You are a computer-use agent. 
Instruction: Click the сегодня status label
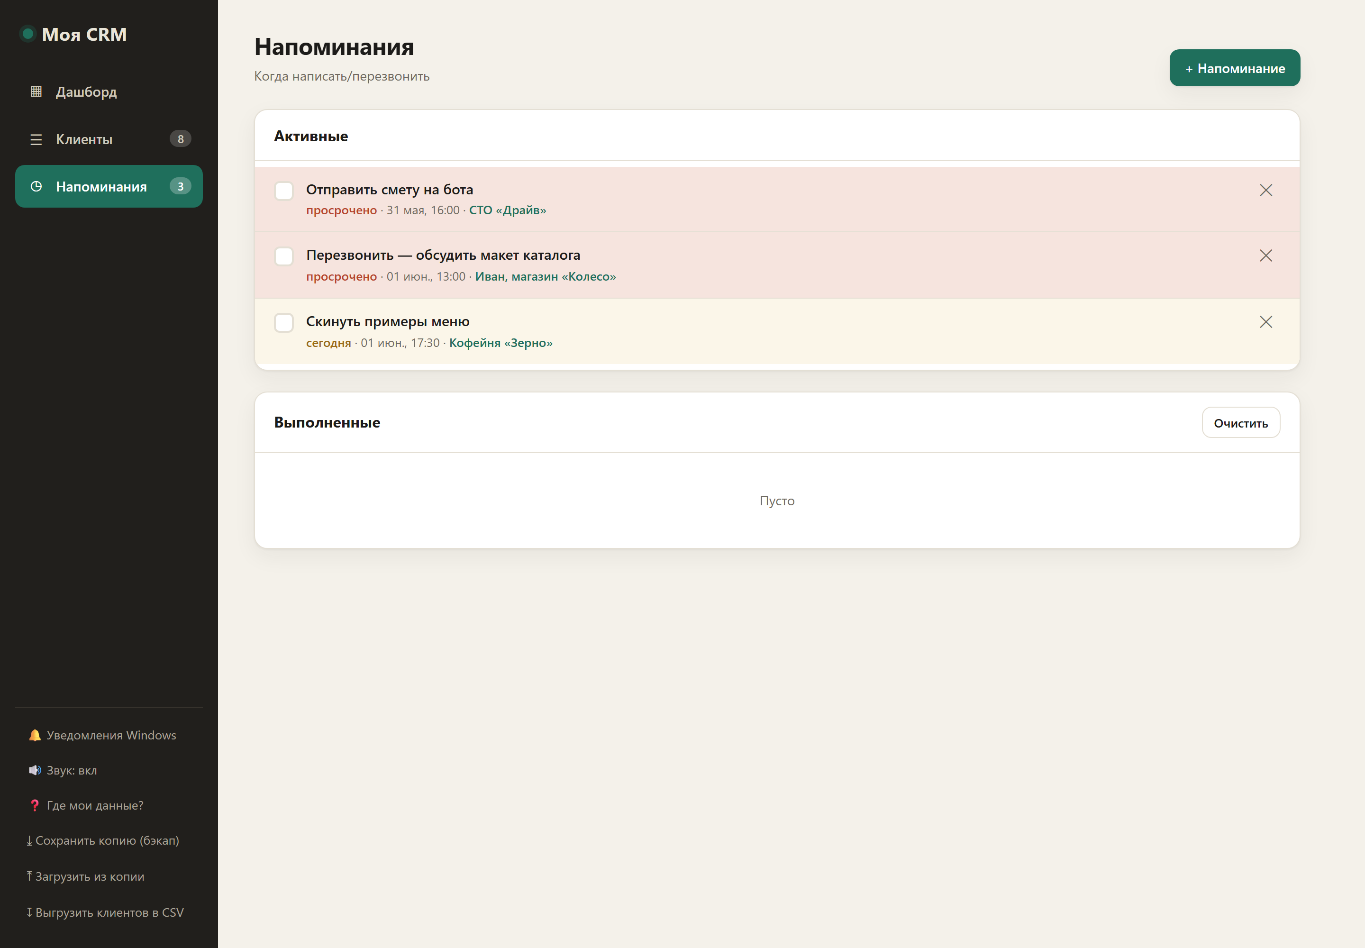328,343
